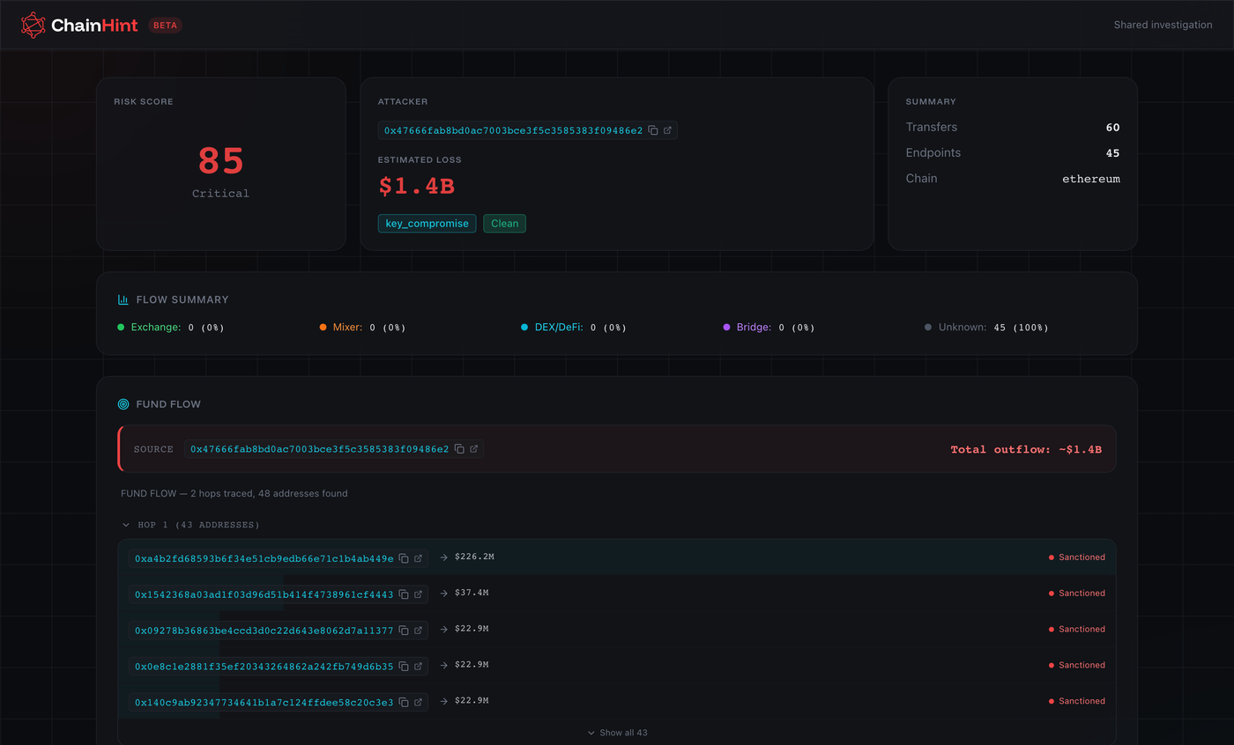
Task: Click the Exchange: 0 (0%) entry
Action: [171, 328]
